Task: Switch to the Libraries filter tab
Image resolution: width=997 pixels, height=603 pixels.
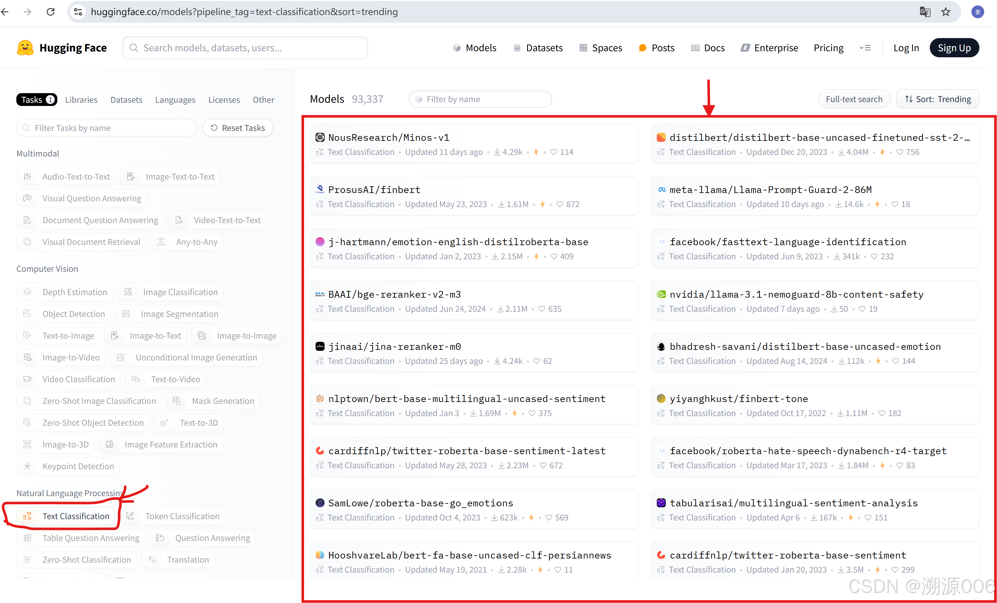Action: click(x=81, y=100)
